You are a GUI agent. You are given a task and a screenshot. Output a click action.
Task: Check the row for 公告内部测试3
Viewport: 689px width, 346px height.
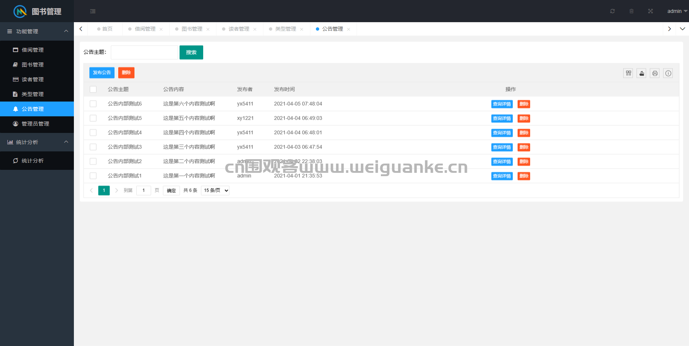point(93,147)
